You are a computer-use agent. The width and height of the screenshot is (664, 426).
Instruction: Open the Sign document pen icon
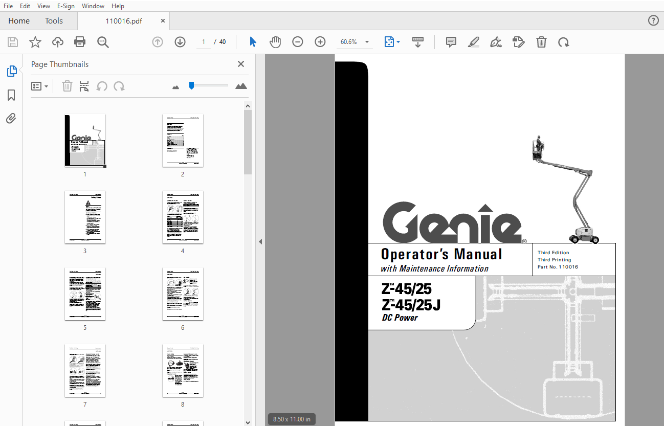(x=496, y=42)
